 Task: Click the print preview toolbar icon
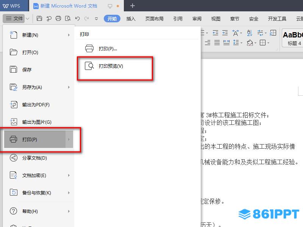pyautogui.click(x=68, y=19)
